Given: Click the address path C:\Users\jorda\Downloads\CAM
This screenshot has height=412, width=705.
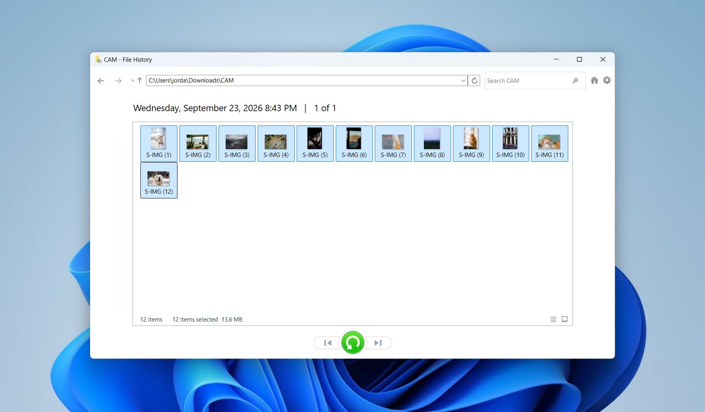Looking at the screenshot, I should click(191, 80).
